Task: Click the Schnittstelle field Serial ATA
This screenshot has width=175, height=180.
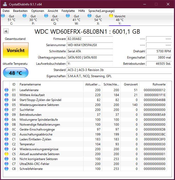Action: pyautogui.click(x=90, y=51)
